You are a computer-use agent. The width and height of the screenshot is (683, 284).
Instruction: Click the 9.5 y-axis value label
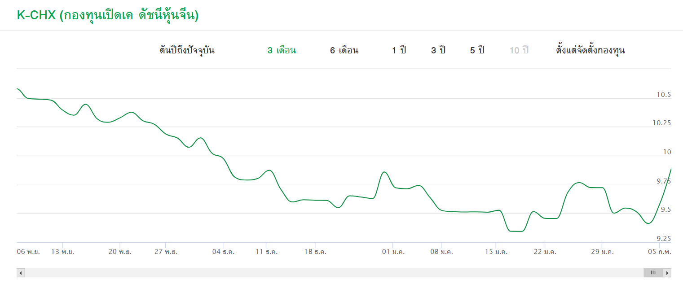665,210
